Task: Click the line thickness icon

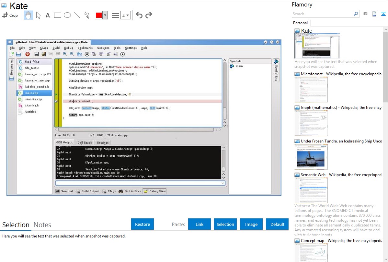Action: tap(116, 15)
